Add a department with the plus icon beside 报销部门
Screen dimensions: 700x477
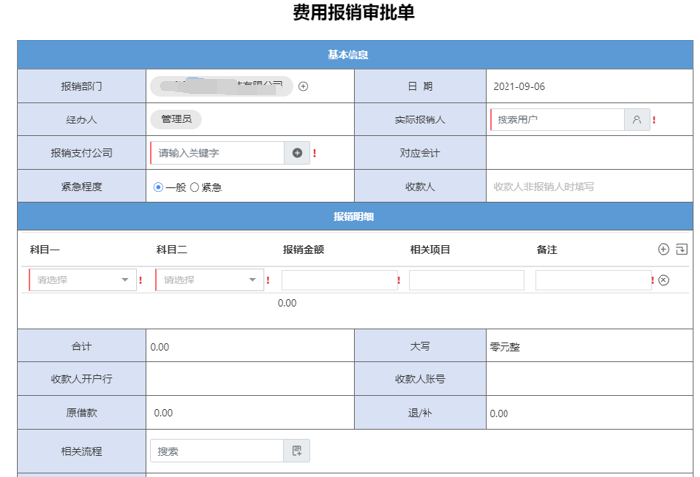point(303,86)
